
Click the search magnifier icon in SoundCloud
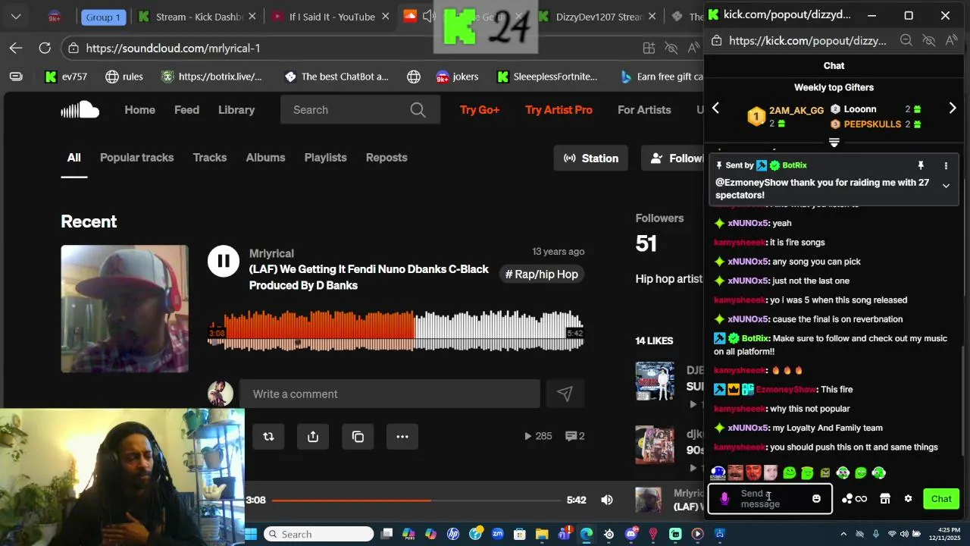418,110
